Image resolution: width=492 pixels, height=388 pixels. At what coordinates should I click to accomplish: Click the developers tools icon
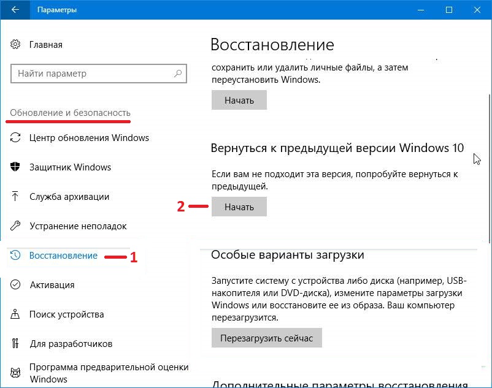15,343
